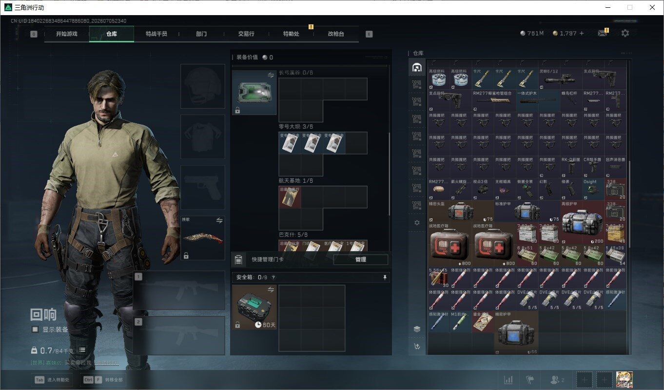Click the player avatar in bottom corner
The height and width of the screenshot is (390, 664).
pyautogui.click(x=625, y=380)
